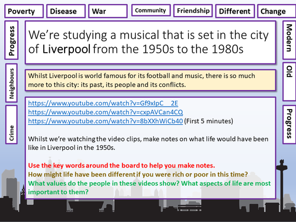The height and width of the screenshot is (222, 296).
Task: Open the YouTube link ending cxpAVCan4CQ
Action: point(105,112)
